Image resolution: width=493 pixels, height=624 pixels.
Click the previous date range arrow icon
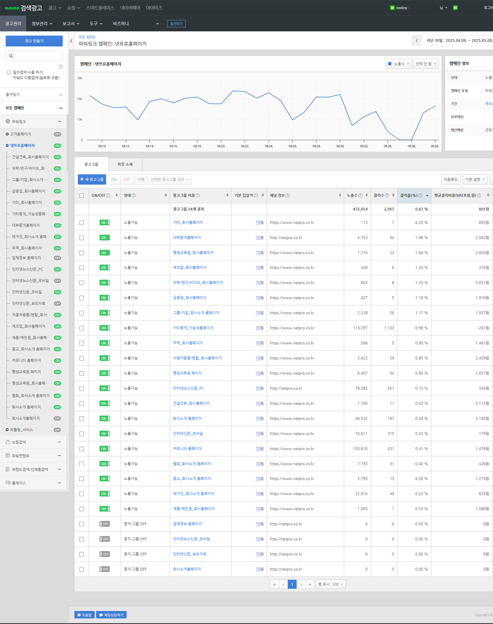(417, 40)
